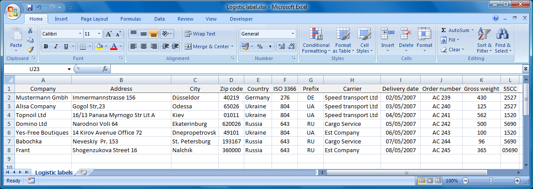Zoom in with the plus button

[x=517, y=181]
